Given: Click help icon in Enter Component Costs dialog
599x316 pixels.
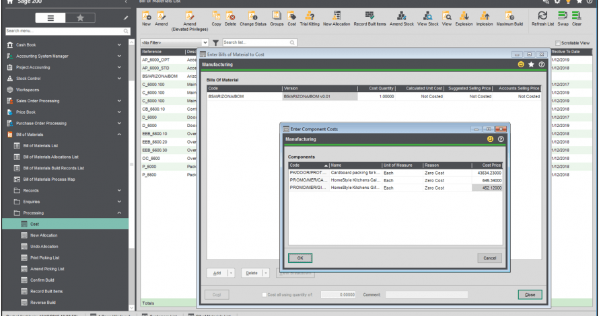Looking at the screenshot, I should click(501, 139).
